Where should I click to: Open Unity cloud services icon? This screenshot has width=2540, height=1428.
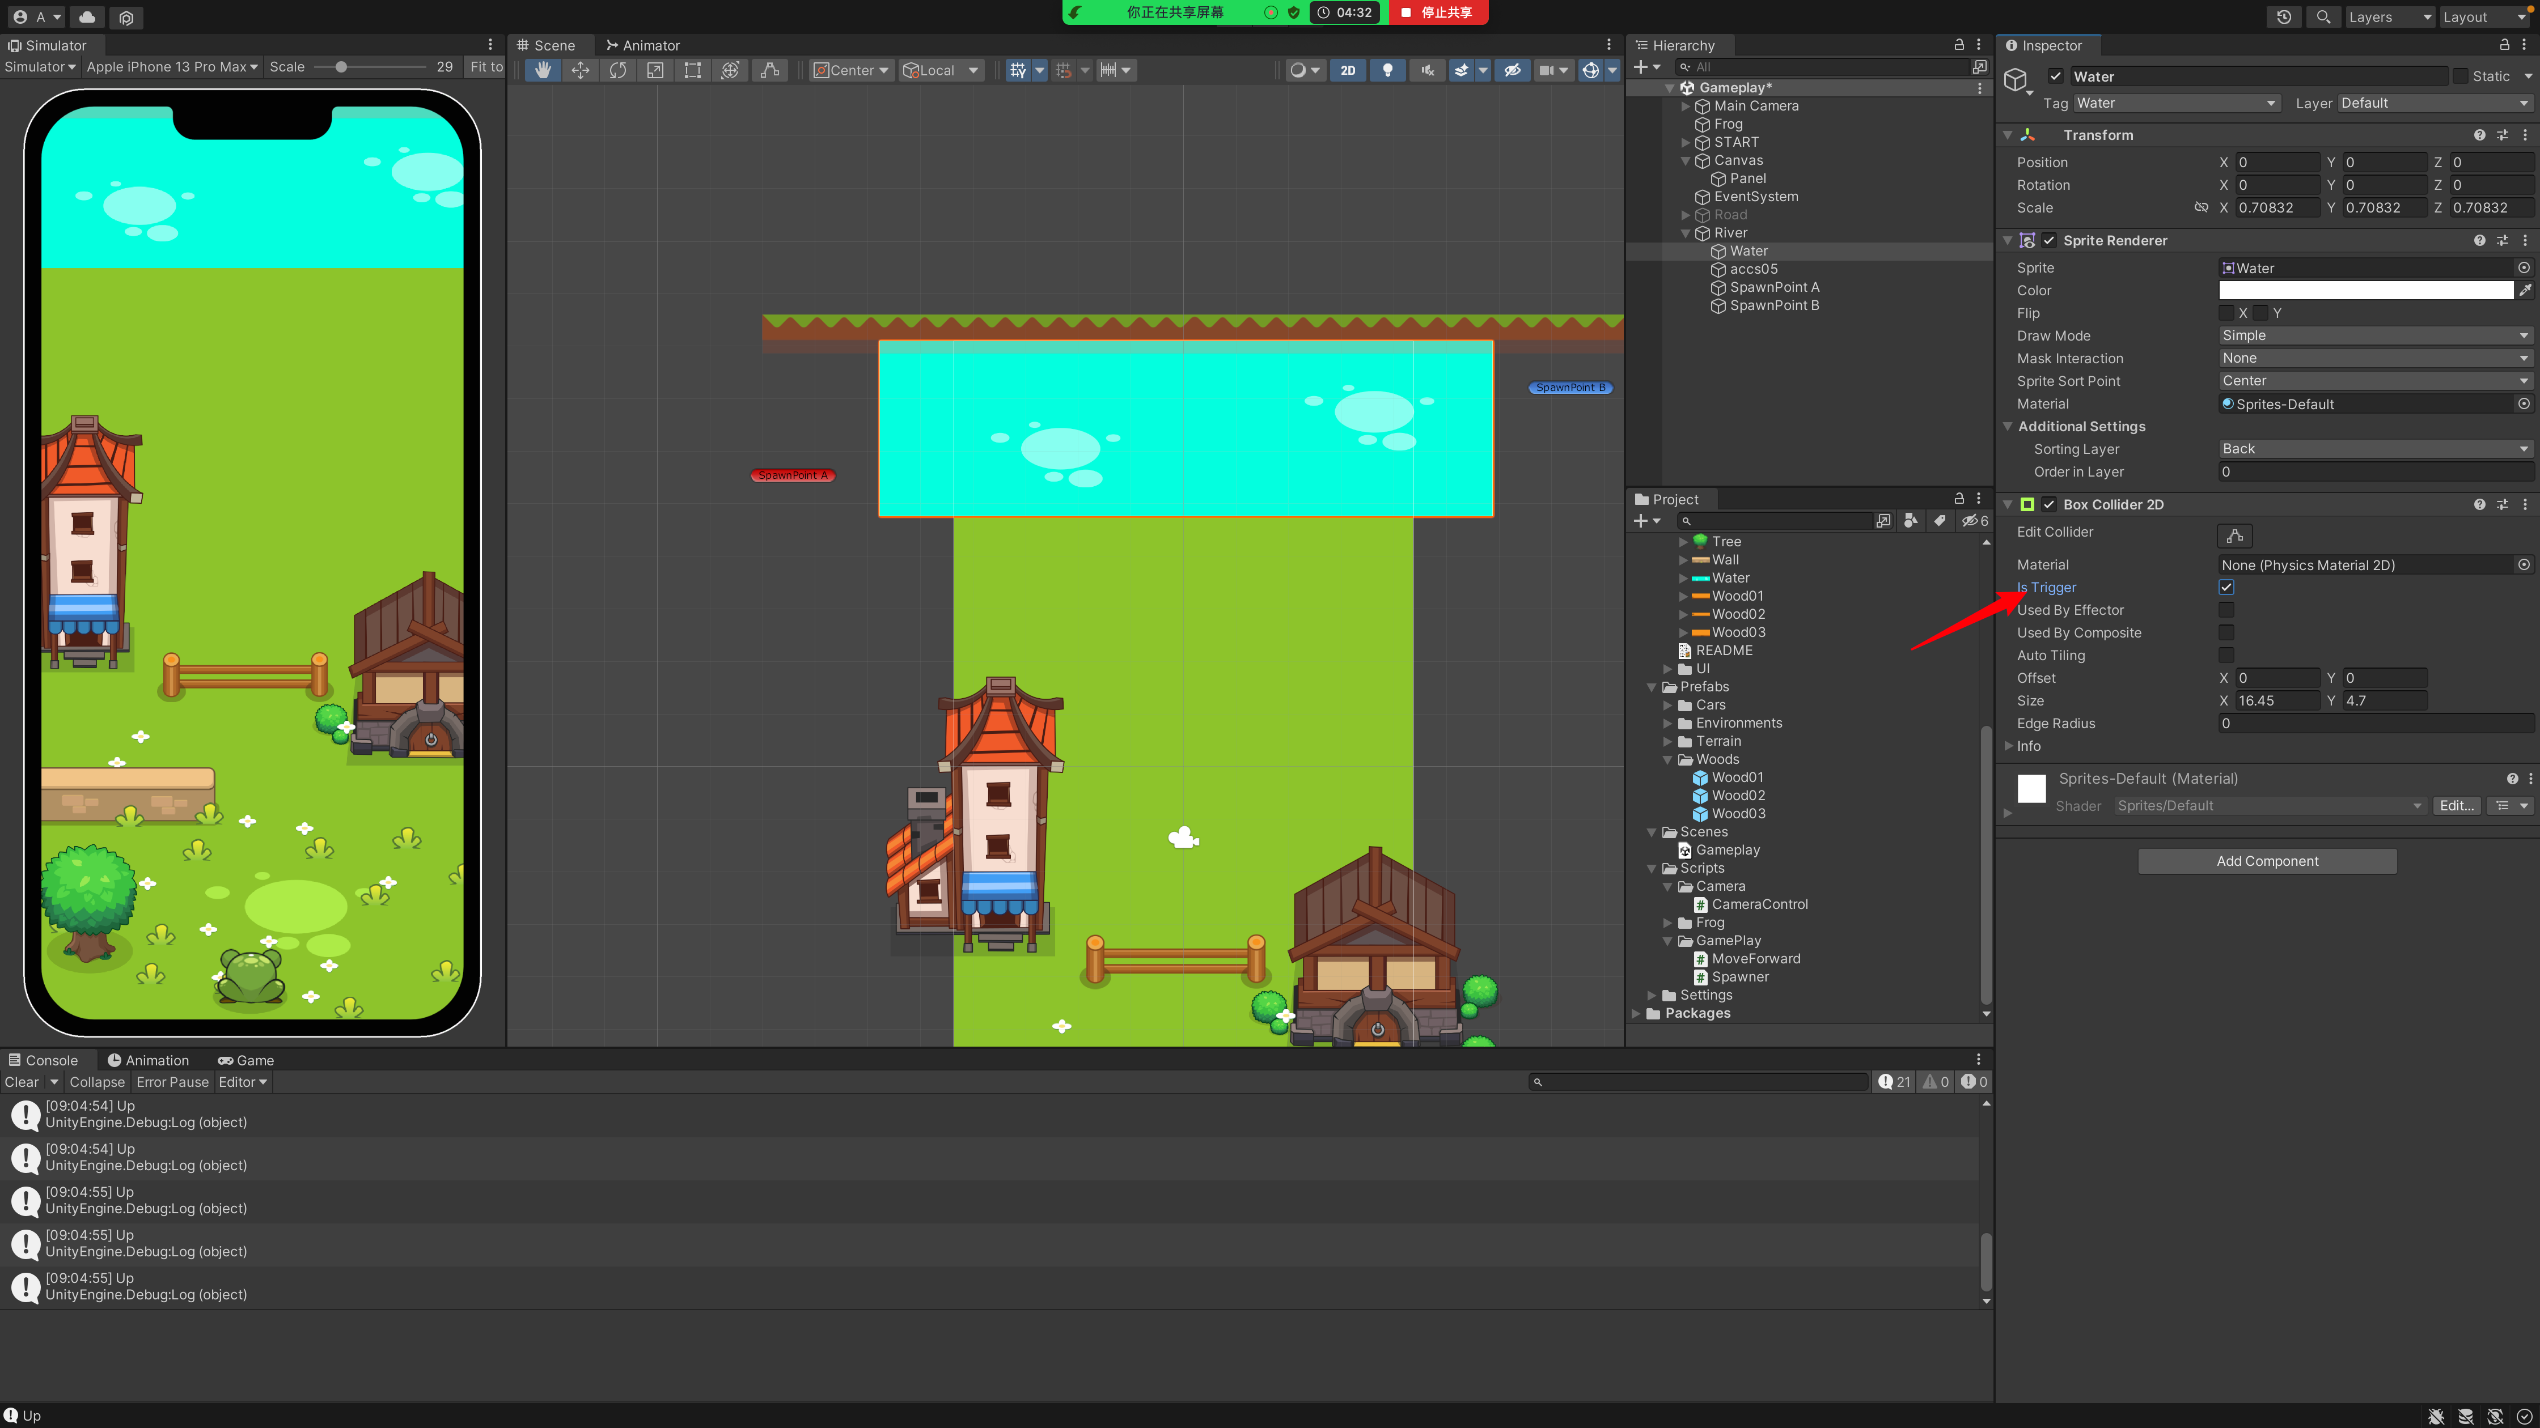87,17
